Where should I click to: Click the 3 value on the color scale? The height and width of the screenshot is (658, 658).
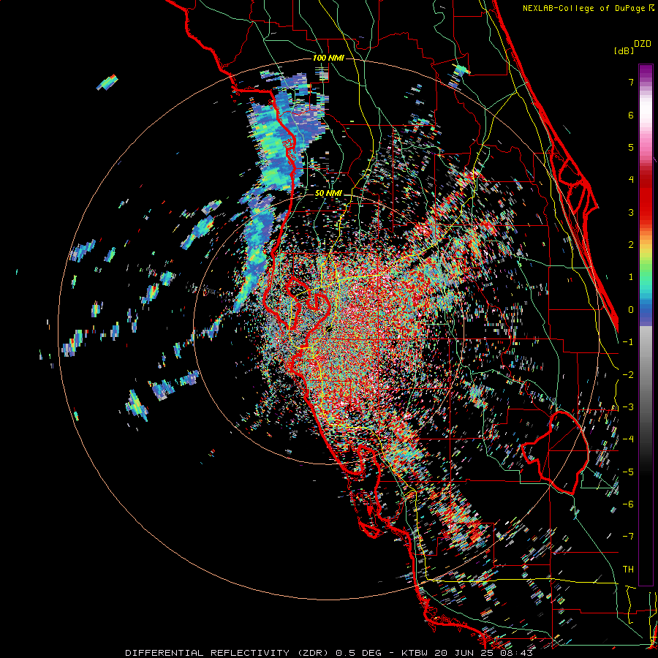[631, 212]
